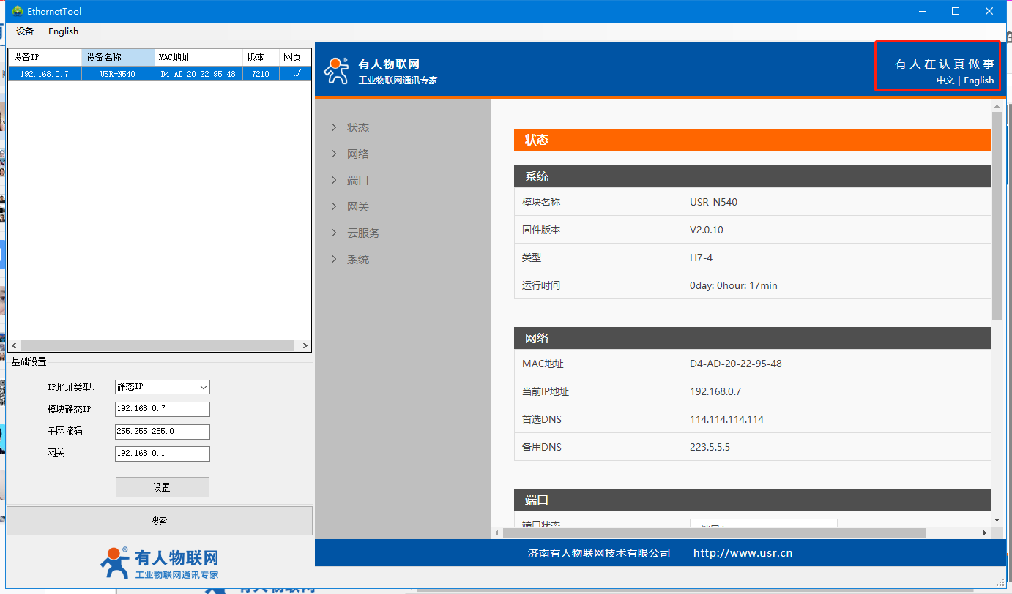The image size is (1012, 594).
Task: Switch language via English menu item
Action: [x=63, y=31]
